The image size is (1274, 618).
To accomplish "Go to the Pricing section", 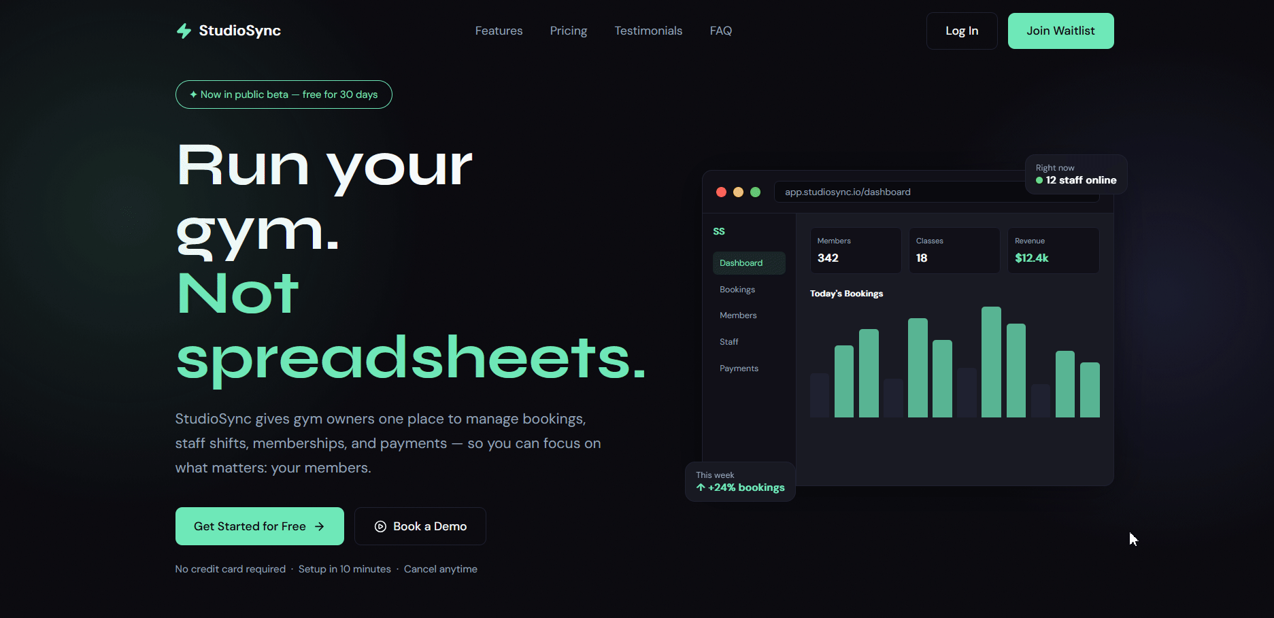I will click(568, 31).
